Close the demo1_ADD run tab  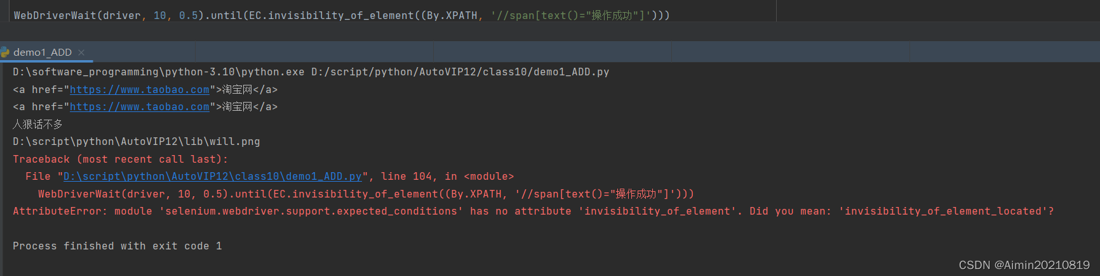pyautogui.click(x=81, y=53)
